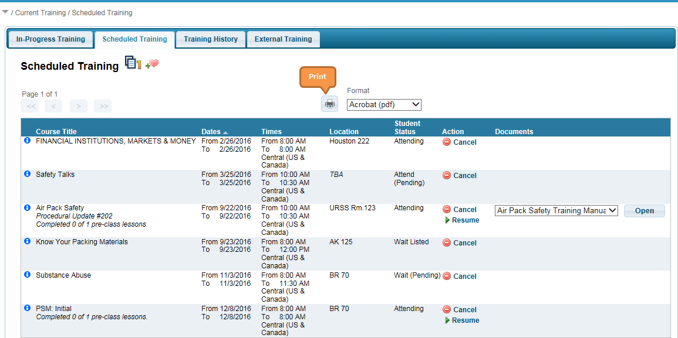Click info icon for Know Your Packing Materials
678x338 pixels.
point(27,241)
